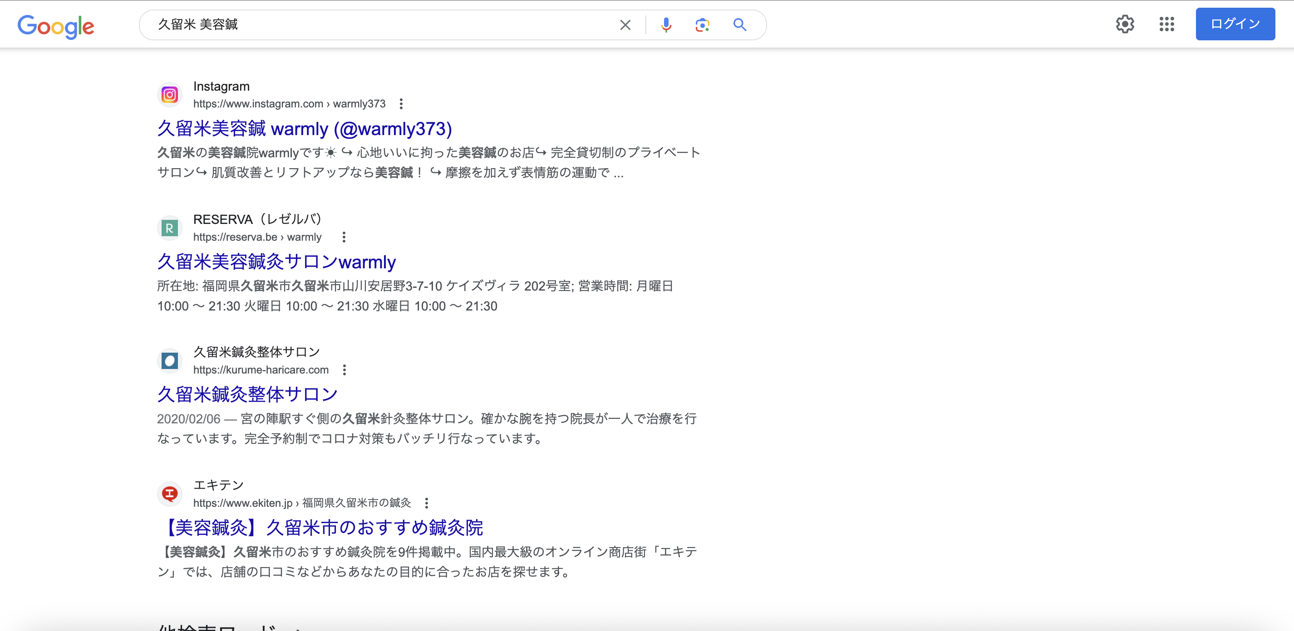This screenshot has height=631, width=1294.
Task: Open the 久留米美容鍼 warmly Instagram link
Action: tap(303, 128)
